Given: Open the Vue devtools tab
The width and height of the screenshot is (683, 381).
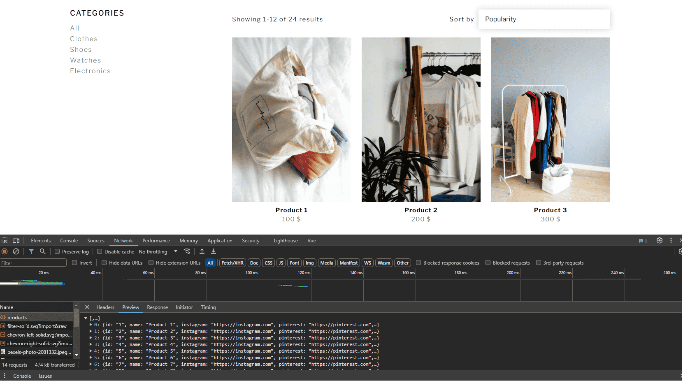Looking at the screenshot, I should [x=311, y=241].
